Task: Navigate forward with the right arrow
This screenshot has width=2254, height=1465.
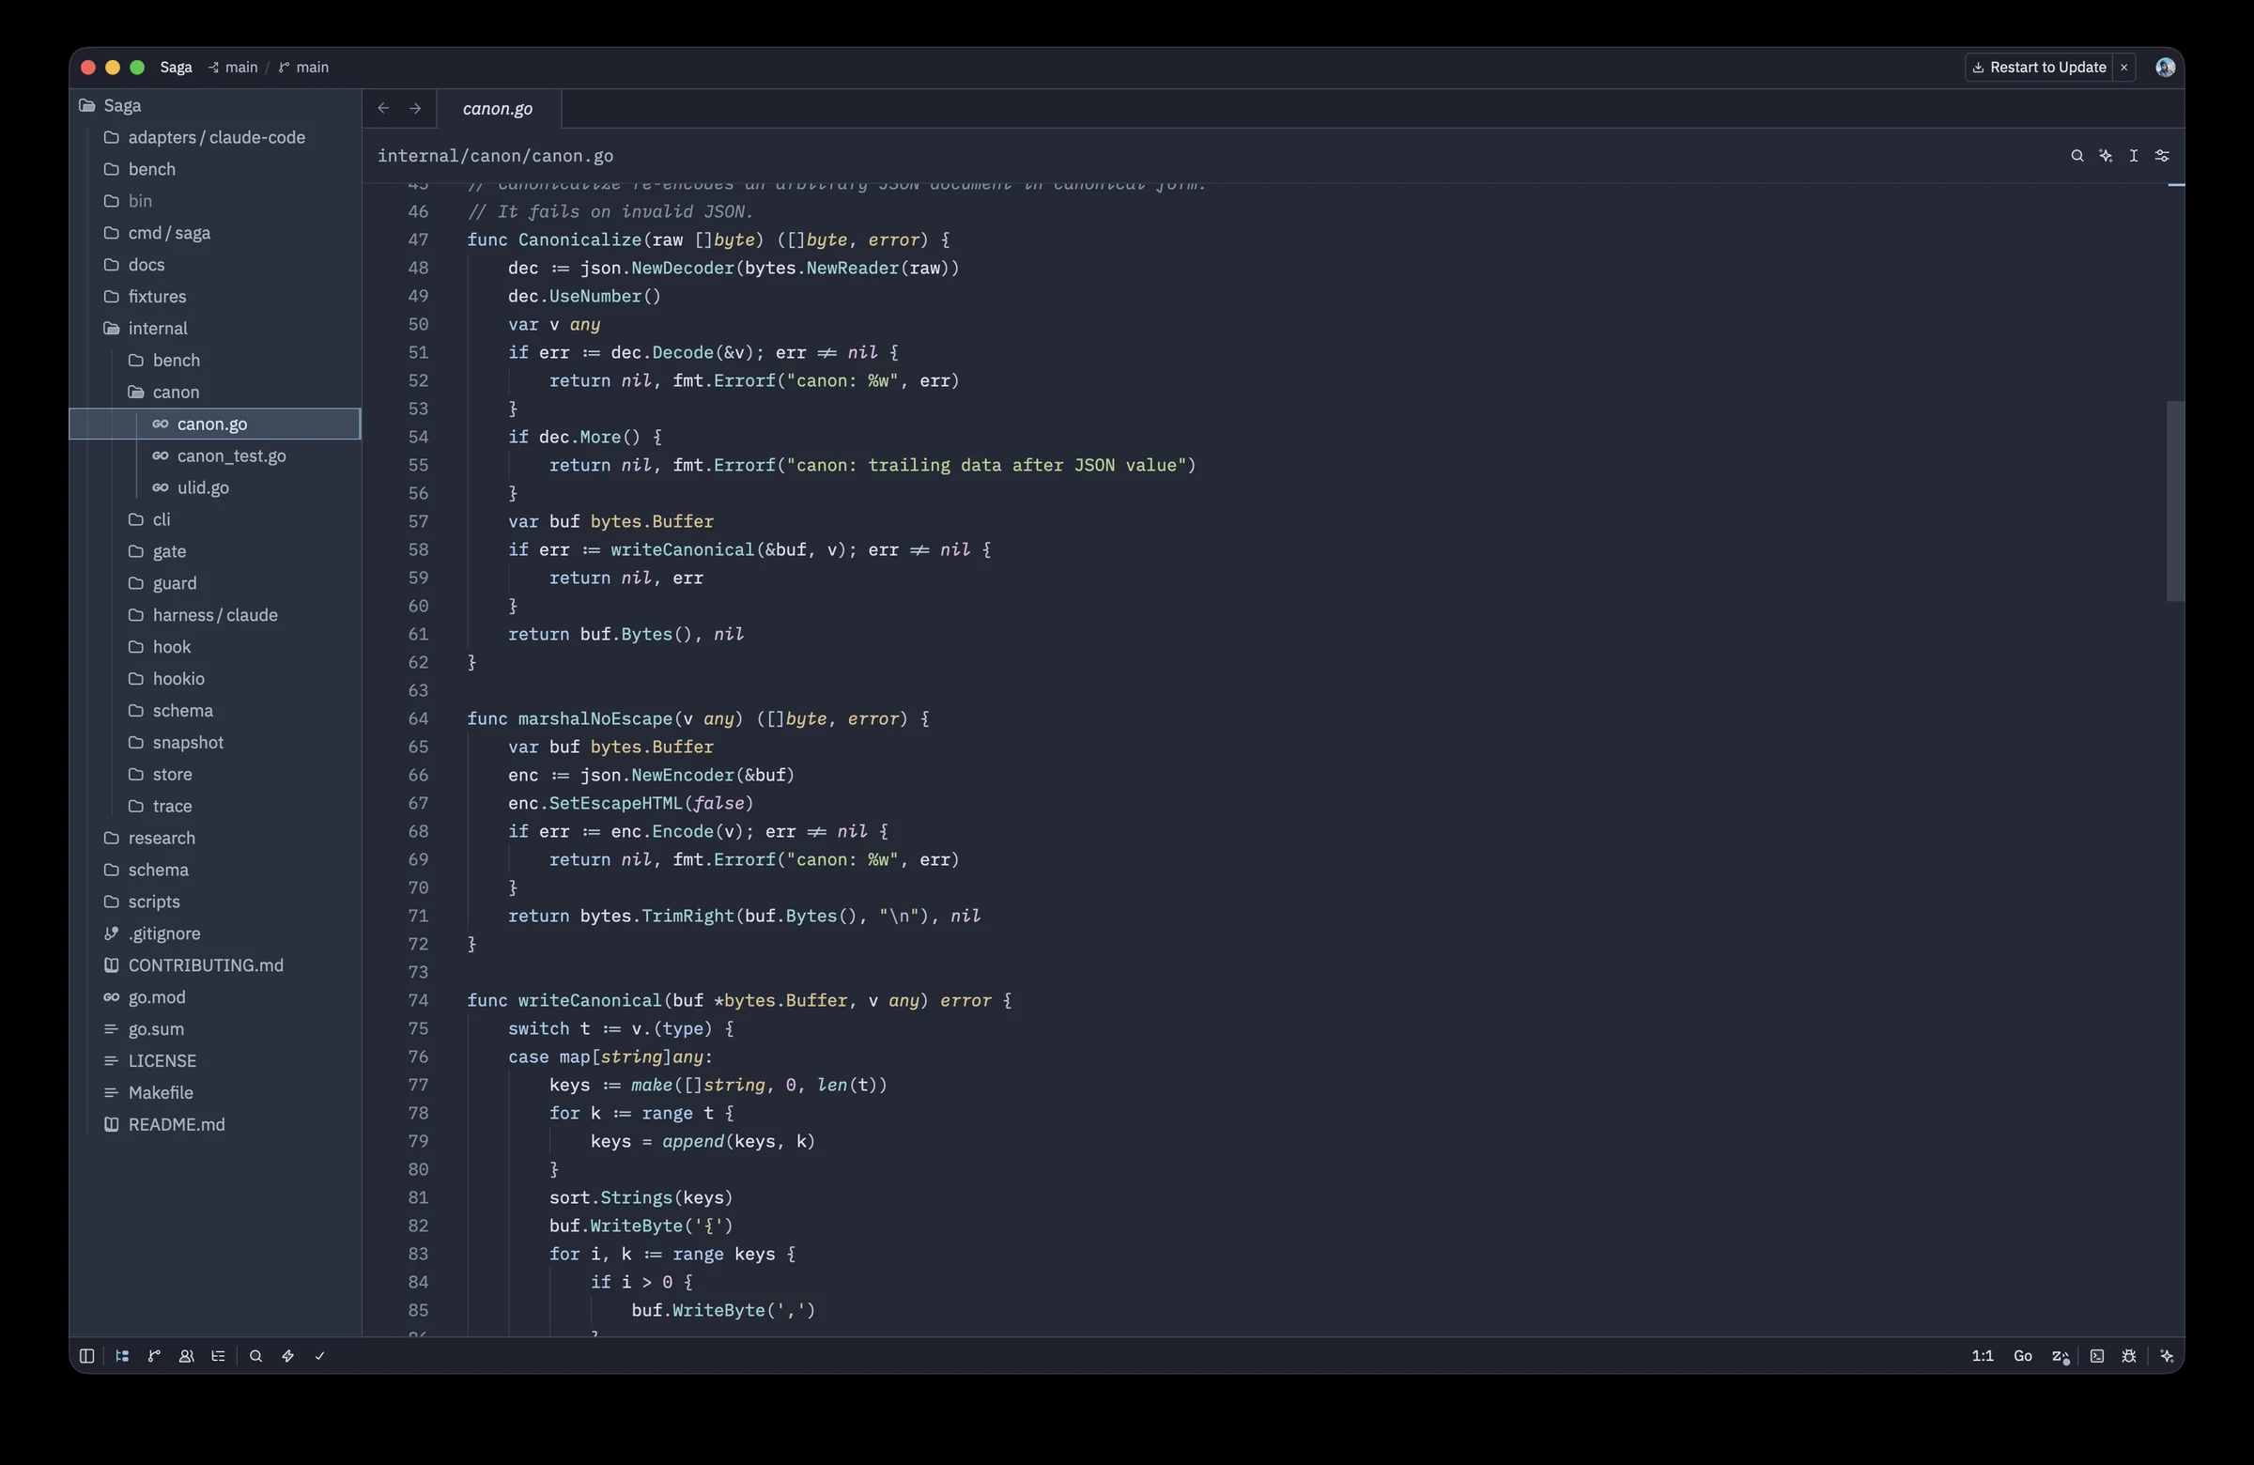Action: (x=415, y=108)
